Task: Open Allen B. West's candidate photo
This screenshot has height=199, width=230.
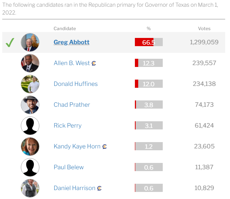Action: (x=30, y=63)
